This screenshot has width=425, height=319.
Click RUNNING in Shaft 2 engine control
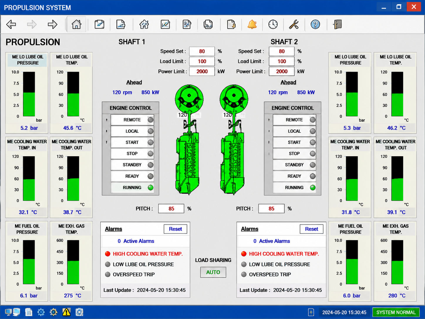(294, 187)
